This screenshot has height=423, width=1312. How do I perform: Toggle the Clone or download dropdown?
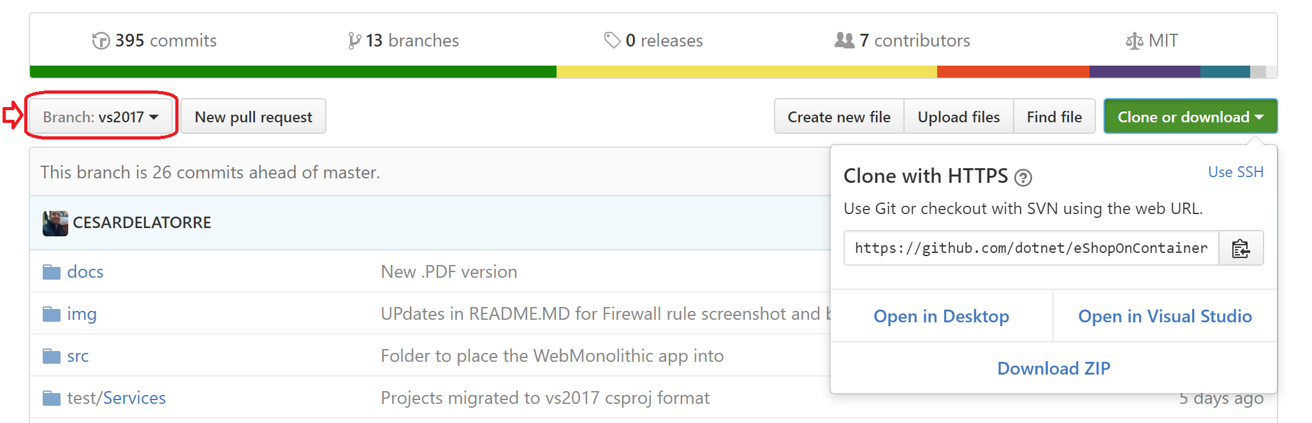point(1190,117)
